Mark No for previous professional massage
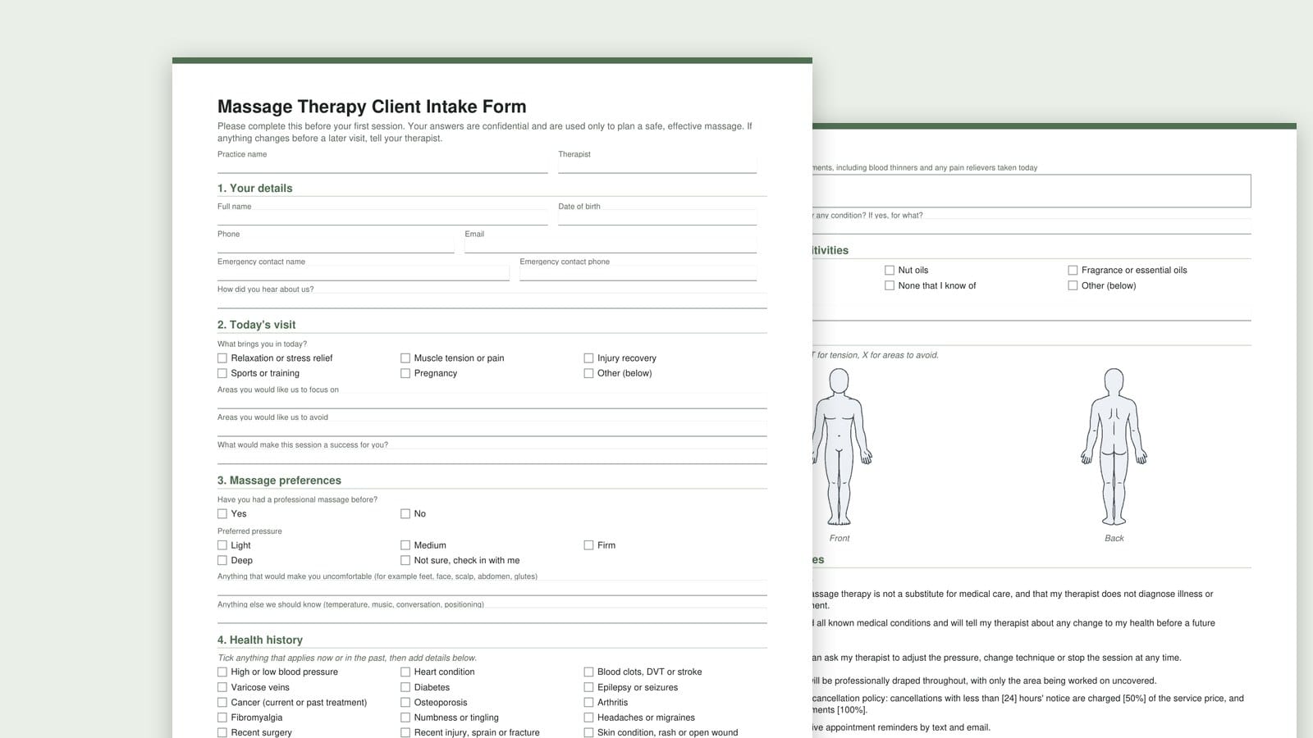 (405, 514)
